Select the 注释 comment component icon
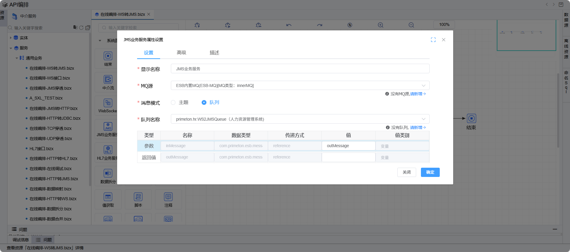Image resolution: width=570 pixels, height=252 pixels. tap(168, 197)
